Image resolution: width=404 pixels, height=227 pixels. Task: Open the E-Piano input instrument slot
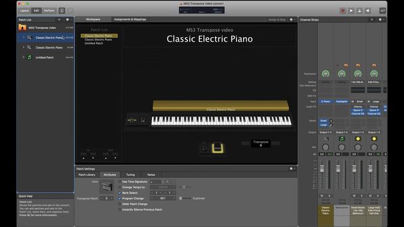click(x=326, y=102)
